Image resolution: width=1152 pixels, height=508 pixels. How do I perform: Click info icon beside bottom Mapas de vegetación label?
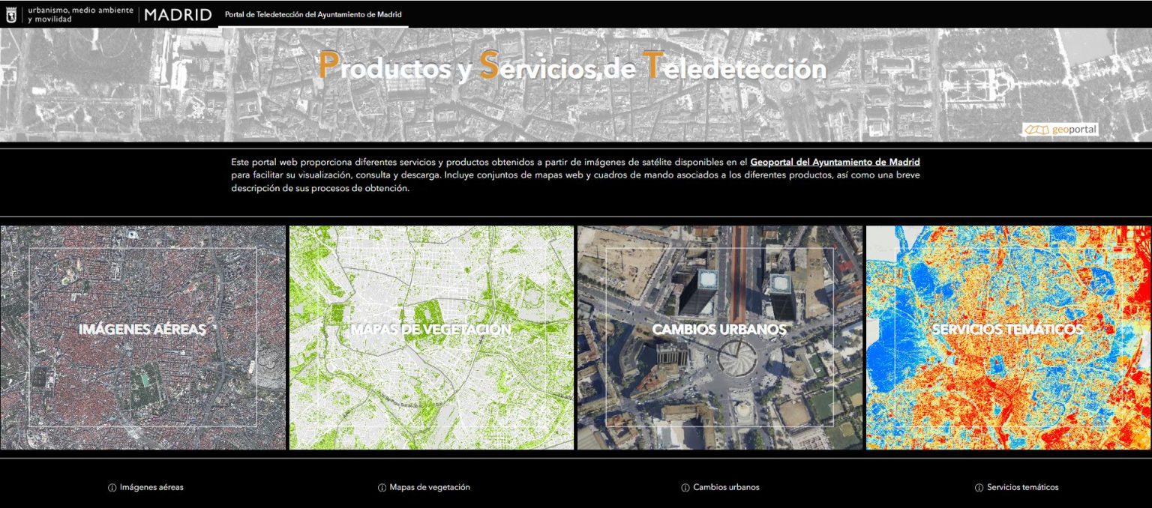382,488
